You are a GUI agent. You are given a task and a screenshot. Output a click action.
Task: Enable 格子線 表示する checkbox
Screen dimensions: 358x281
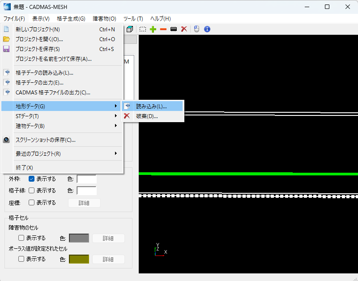pos(32,191)
